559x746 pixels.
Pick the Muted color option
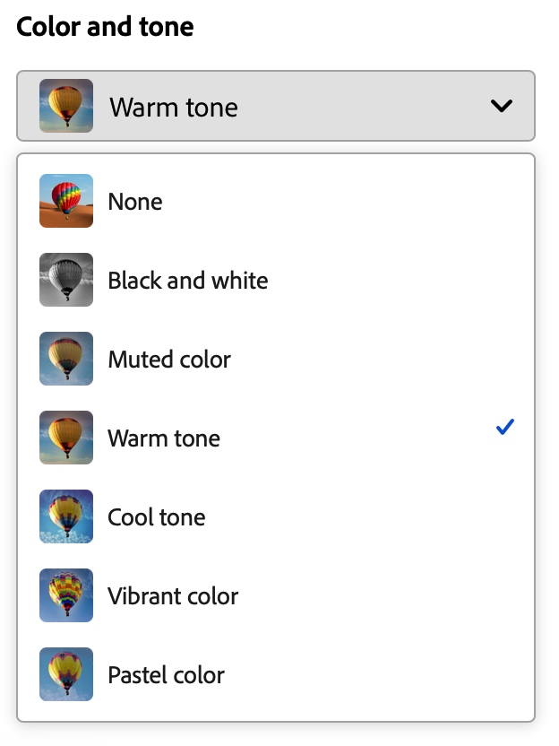point(169,360)
